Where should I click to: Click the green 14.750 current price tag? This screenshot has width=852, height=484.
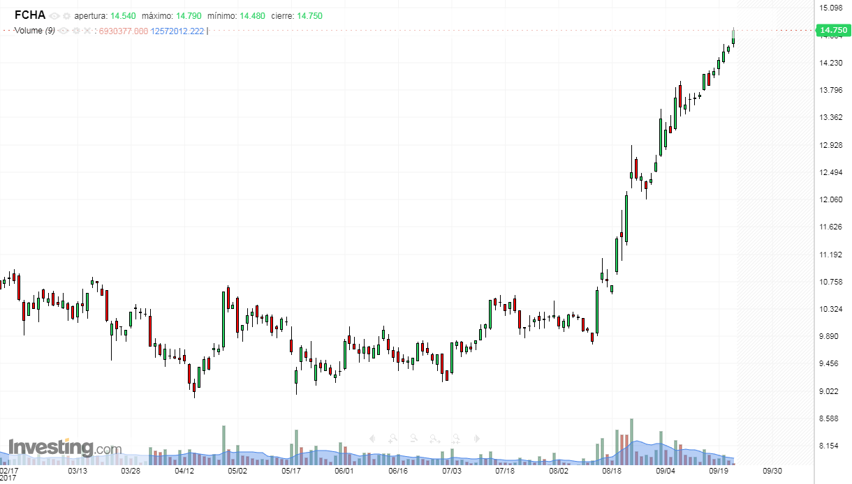832,30
